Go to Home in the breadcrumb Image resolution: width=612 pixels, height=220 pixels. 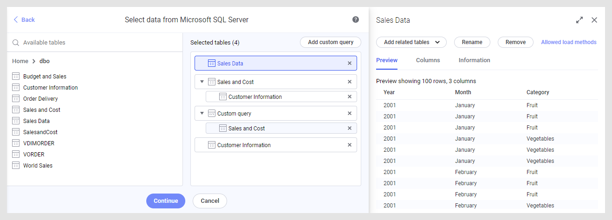click(x=20, y=61)
